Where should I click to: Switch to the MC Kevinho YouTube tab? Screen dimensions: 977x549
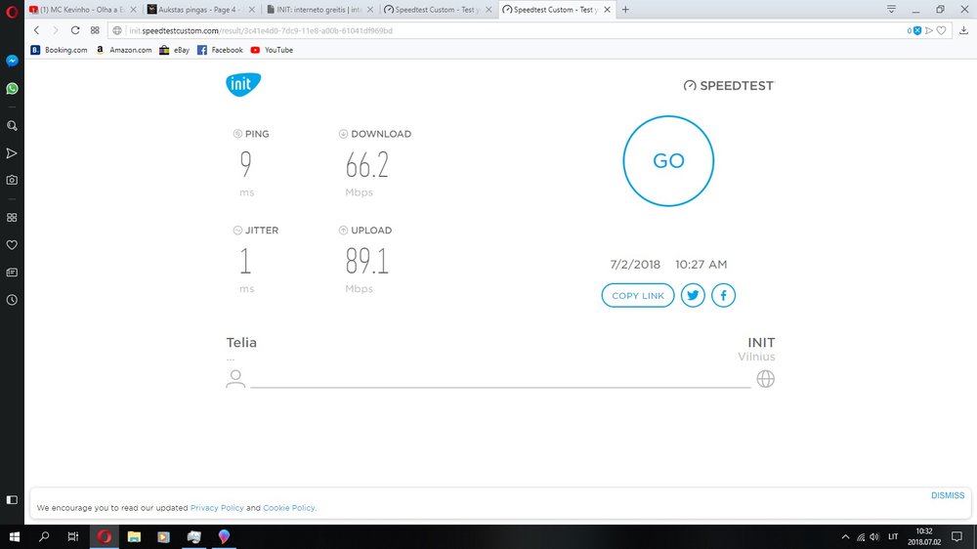pos(81,9)
